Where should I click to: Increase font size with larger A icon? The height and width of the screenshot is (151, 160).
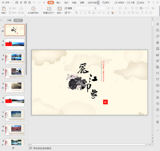108,8
